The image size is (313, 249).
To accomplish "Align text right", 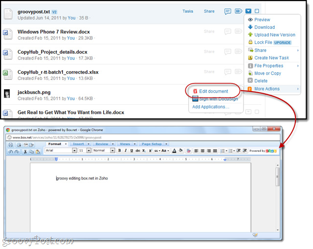I will [x=209, y=151].
